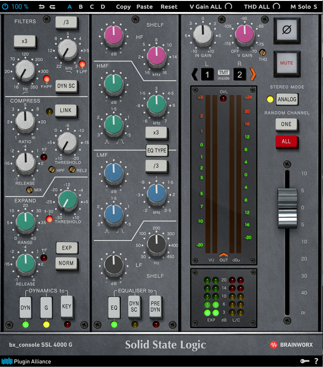323x367 pixels.
Task: Click the V GAIN pink knob
Action: click(x=245, y=34)
